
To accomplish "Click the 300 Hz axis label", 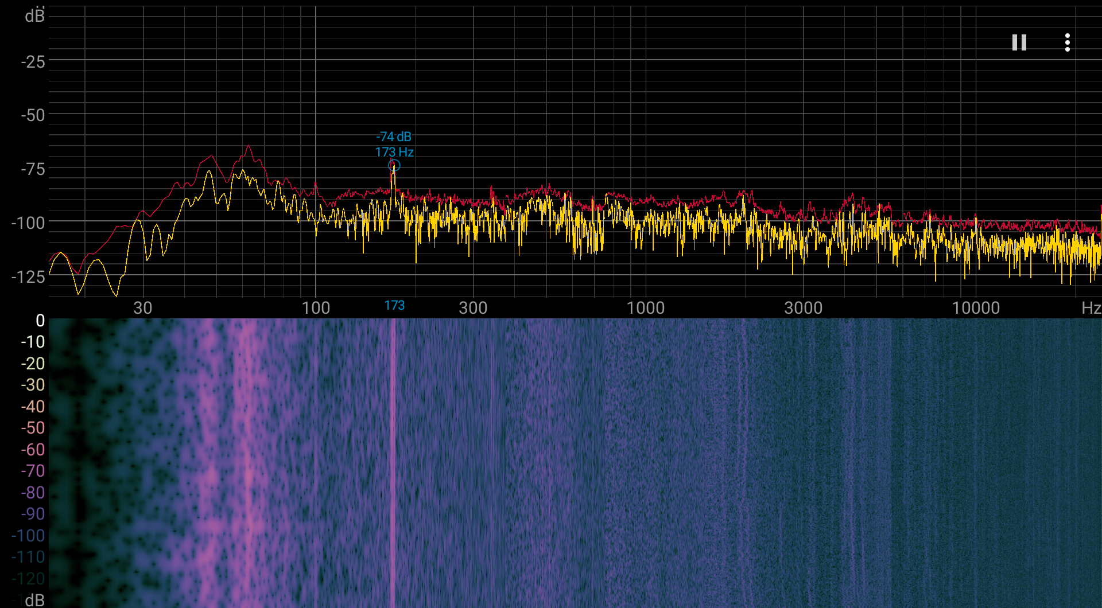I will point(473,308).
